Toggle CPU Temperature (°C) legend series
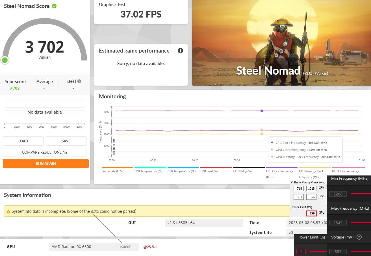 [150, 170]
